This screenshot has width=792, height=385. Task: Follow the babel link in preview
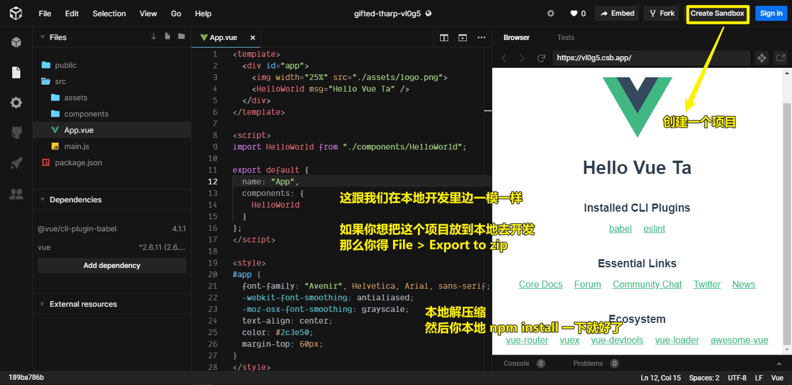620,229
